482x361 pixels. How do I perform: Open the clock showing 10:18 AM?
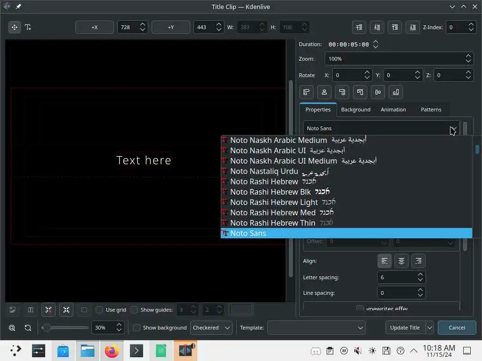(x=439, y=351)
